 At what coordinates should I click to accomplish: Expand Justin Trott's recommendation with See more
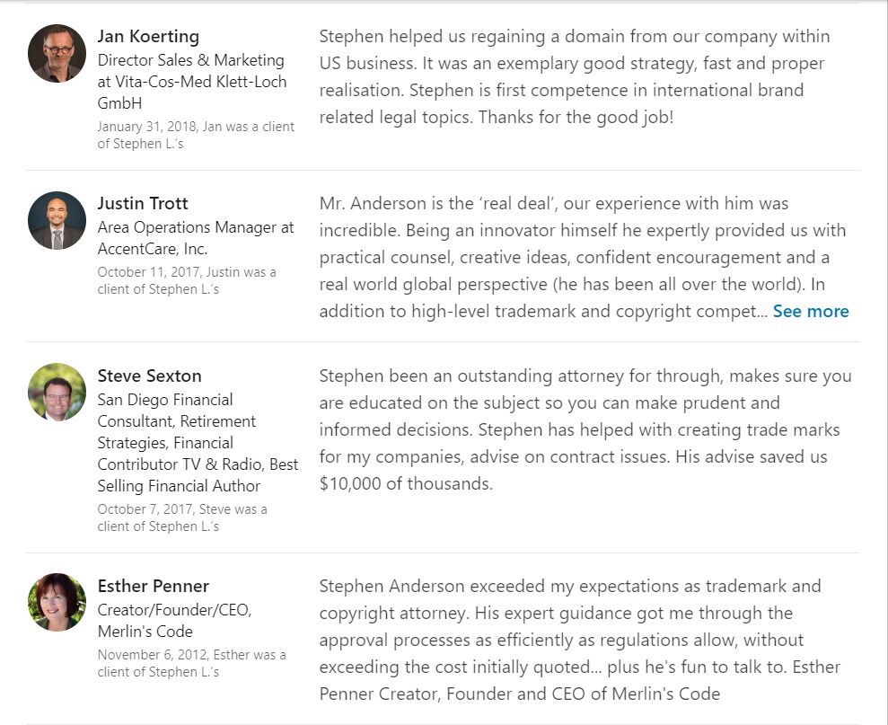(811, 311)
